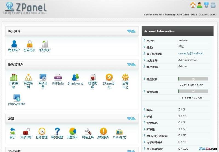Open the 网络工具 wrench icon

pos(88,131)
